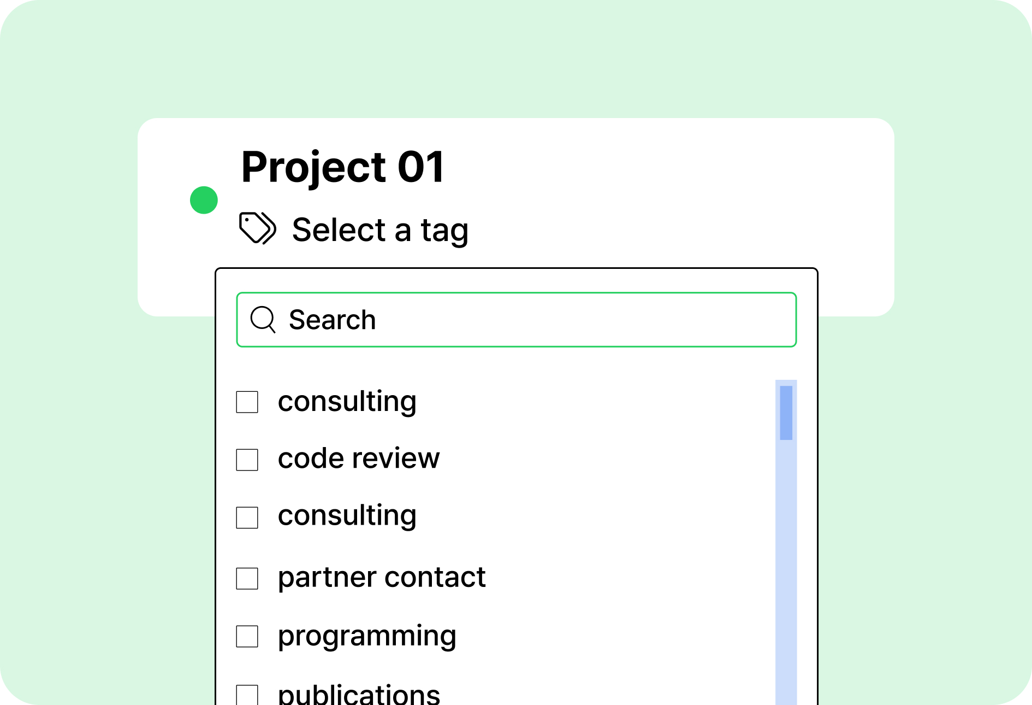1032x705 pixels.
Task: Select the first consulting tag label
Action: coord(347,402)
